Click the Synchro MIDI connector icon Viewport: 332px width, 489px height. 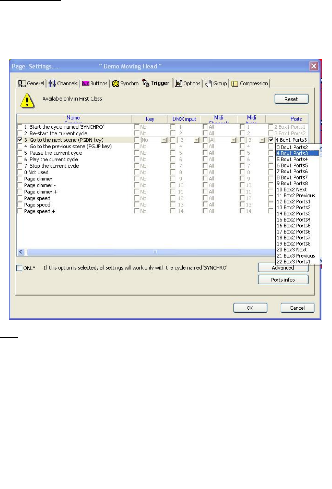(x=115, y=84)
